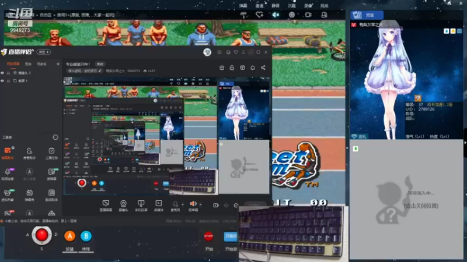Screen dimensions: 467x262
Task: Add a multimedia source from bottom bar
Action: (x=159, y=206)
